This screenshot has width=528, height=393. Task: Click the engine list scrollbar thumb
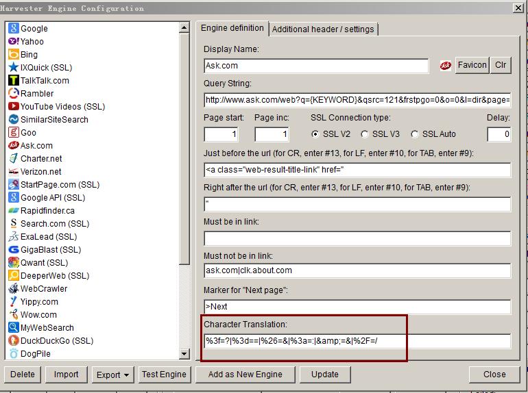(x=184, y=149)
